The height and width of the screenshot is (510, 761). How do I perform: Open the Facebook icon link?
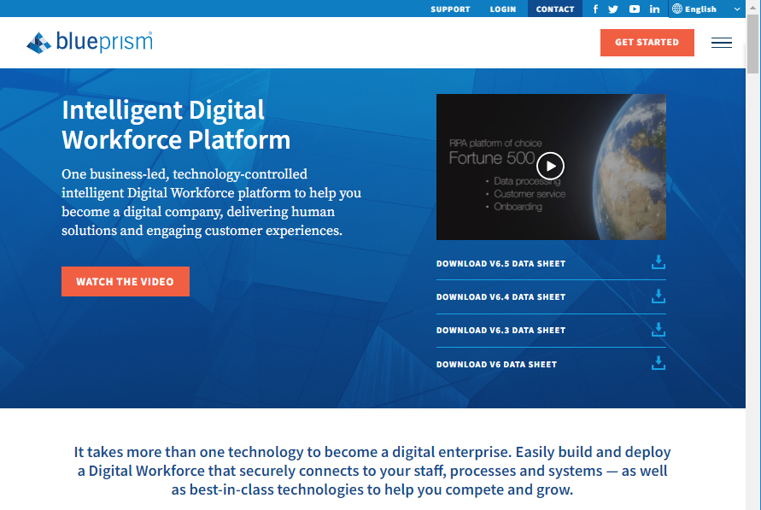pyautogui.click(x=595, y=9)
